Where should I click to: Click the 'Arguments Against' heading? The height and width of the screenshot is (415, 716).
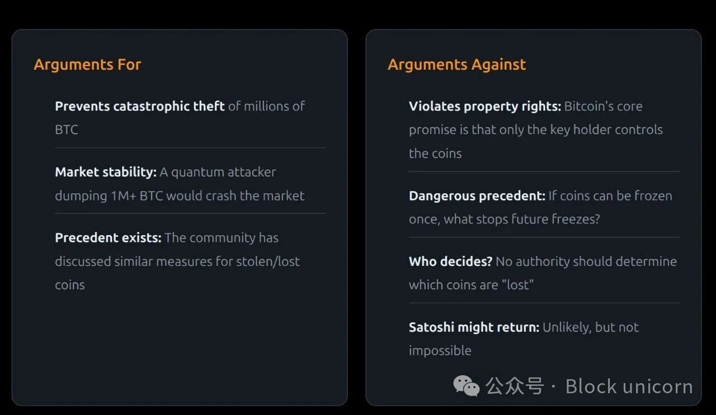(x=456, y=64)
